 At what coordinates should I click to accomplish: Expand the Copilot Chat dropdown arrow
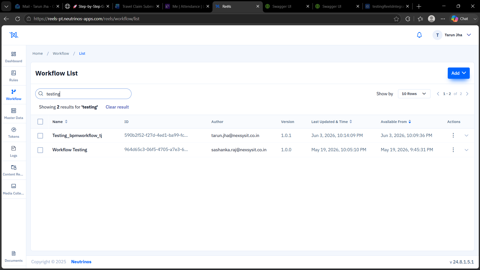[x=475, y=19]
